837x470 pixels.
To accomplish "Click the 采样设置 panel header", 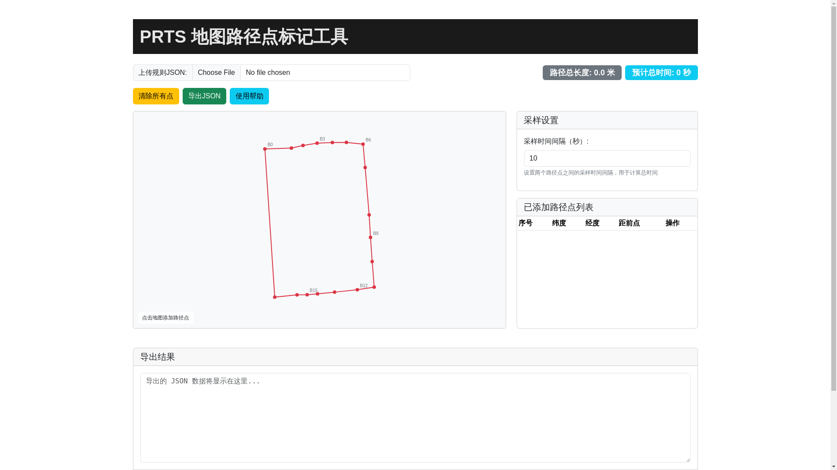I will (x=607, y=120).
